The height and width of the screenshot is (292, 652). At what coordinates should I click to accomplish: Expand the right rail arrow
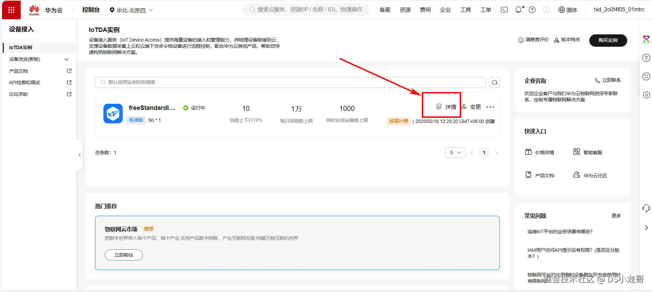pyautogui.click(x=646, y=227)
